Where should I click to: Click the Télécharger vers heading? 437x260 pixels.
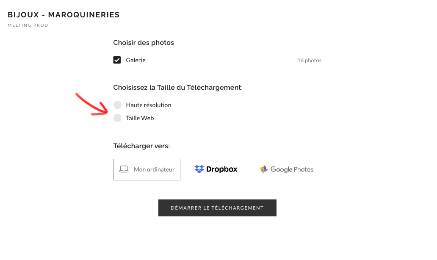click(x=141, y=146)
